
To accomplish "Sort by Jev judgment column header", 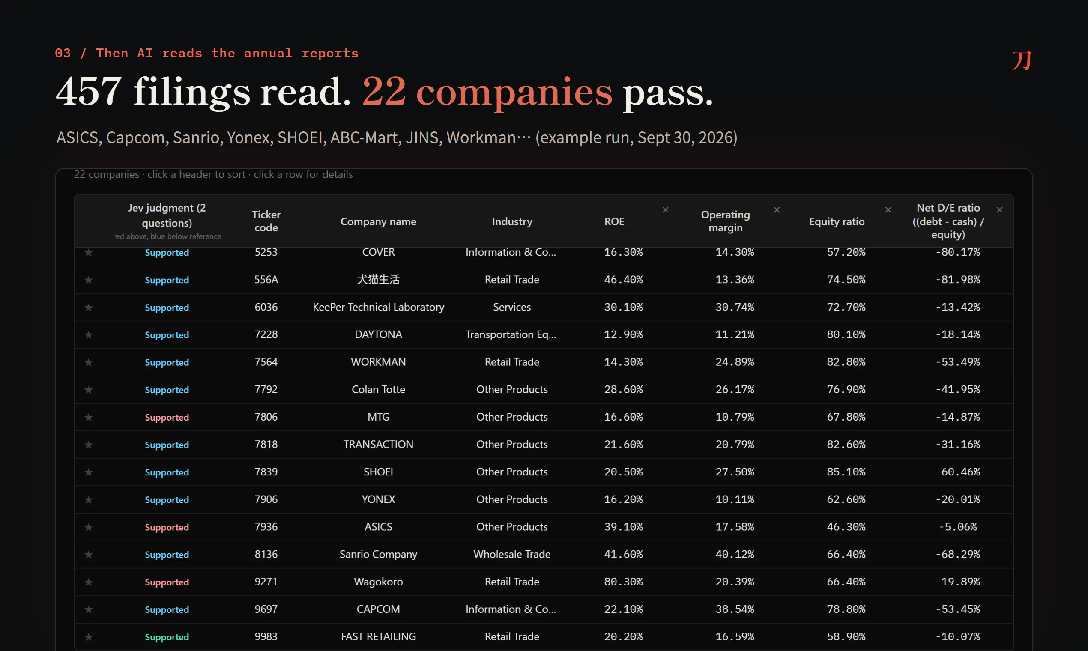I will (x=167, y=215).
